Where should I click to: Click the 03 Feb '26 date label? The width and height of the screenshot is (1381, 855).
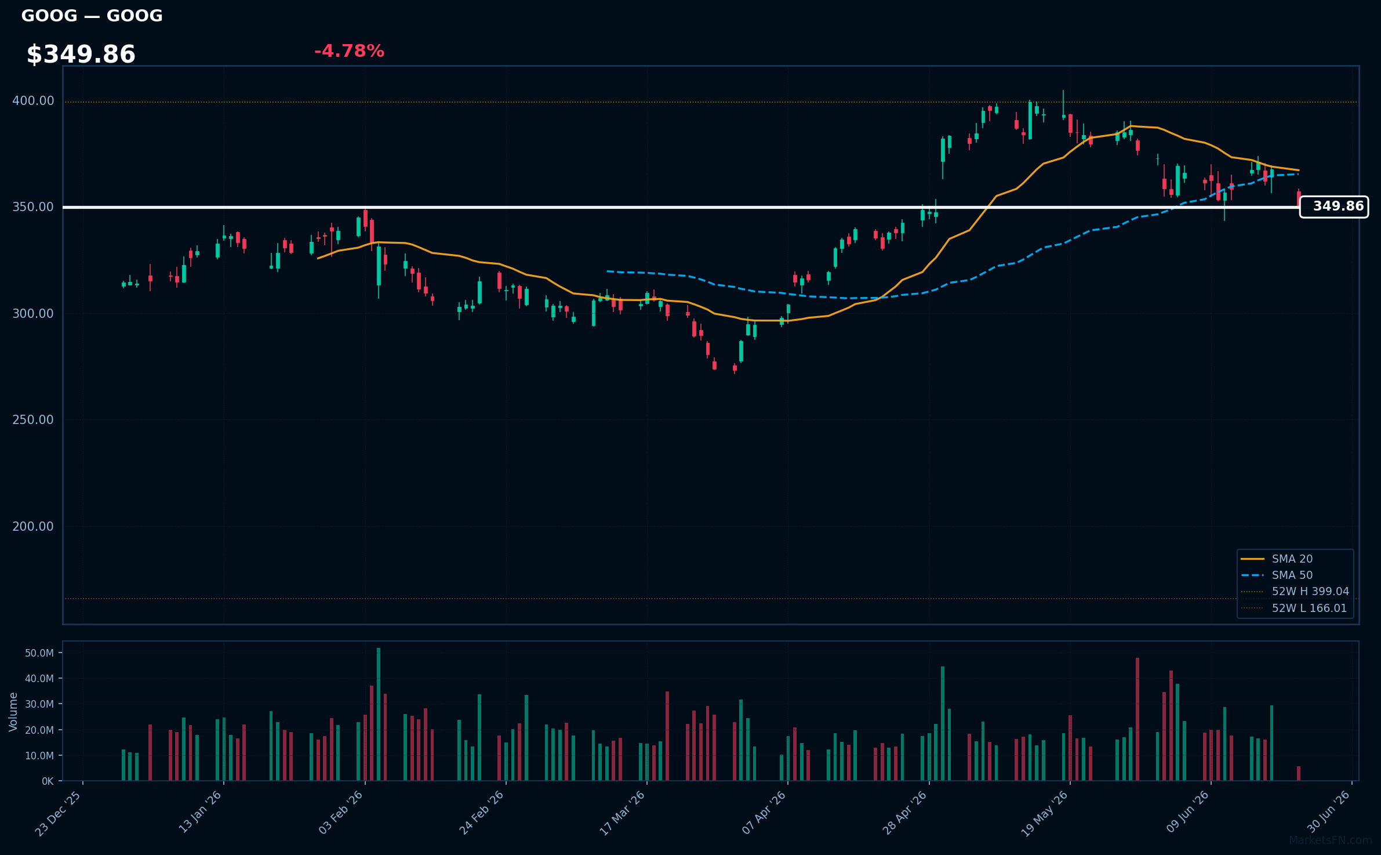tap(341, 813)
